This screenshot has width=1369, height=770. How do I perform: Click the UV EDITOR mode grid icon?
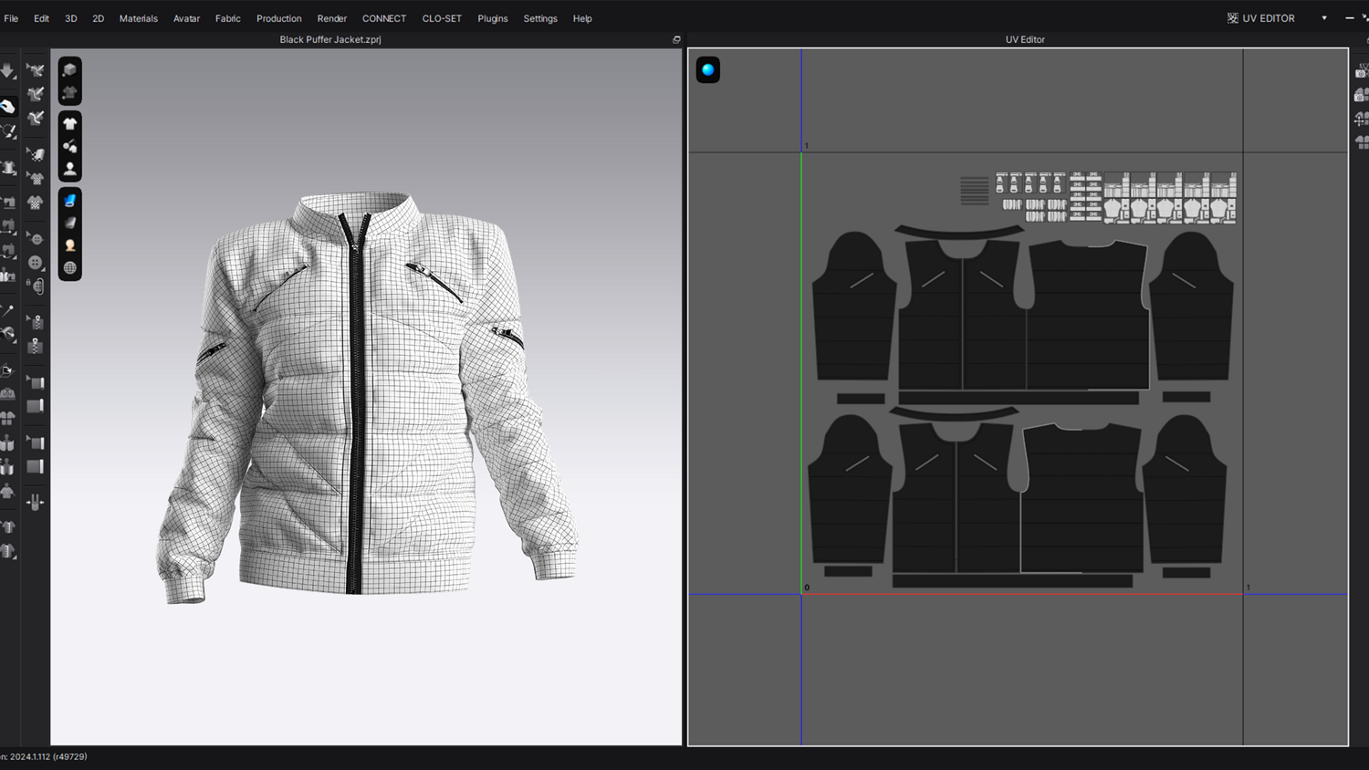(x=1232, y=18)
